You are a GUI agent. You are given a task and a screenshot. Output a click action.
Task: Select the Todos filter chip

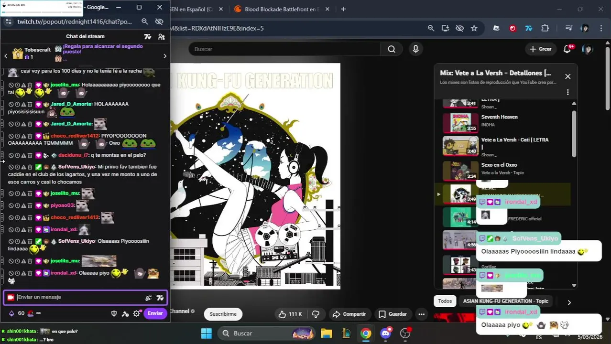tap(445, 301)
